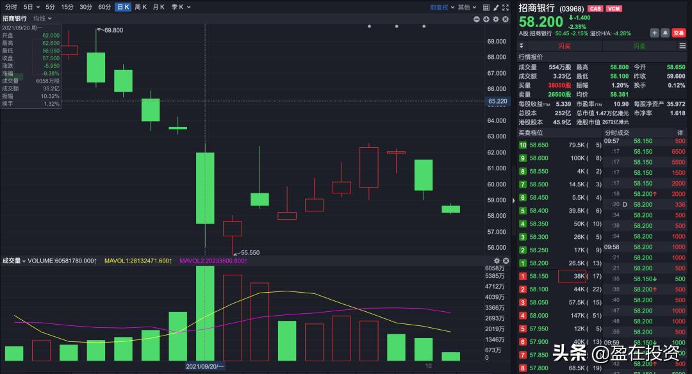Select ask price 58.300 in order book
The width and height of the screenshot is (692, 374).
tap(539, 237)
